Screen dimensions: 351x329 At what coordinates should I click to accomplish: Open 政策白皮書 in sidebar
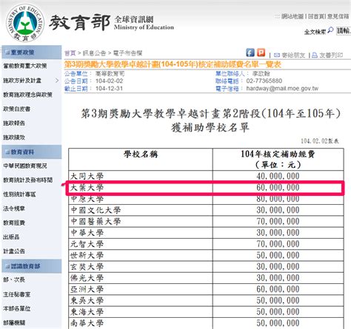(x=16, y=109)
